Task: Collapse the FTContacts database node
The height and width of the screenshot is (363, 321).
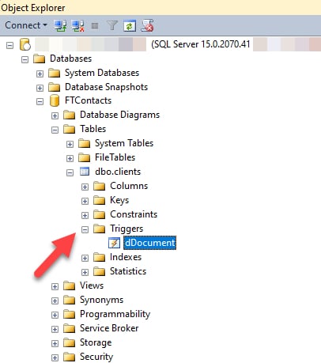Action: [40, 101]
